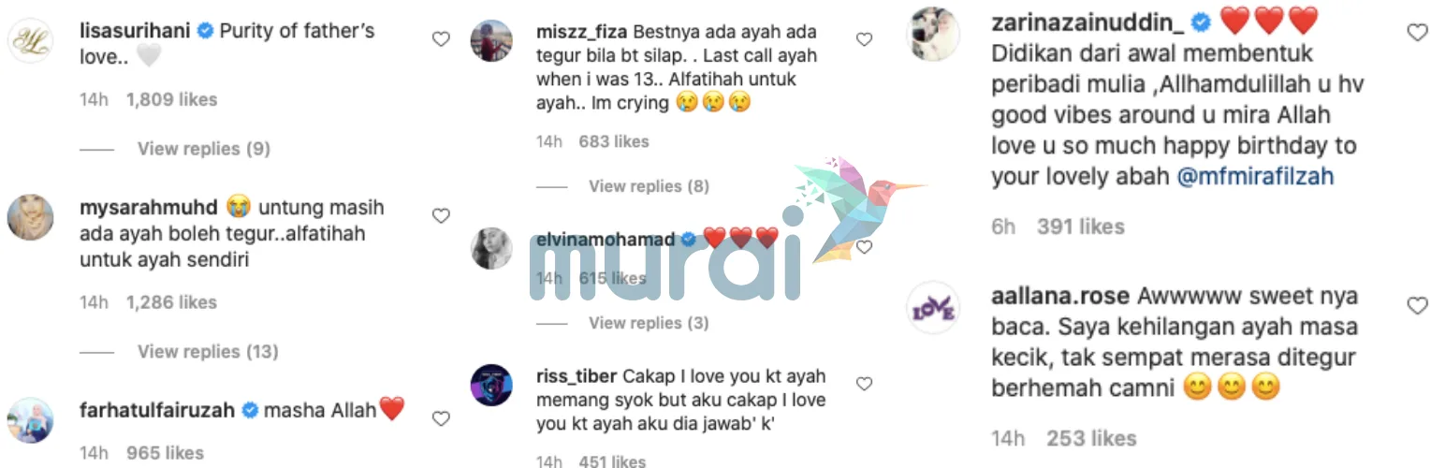The width and height of the screenshot is (1445, 468).
Task: Open aallana.rose's LOVE avatar
Action: (933, 308)
